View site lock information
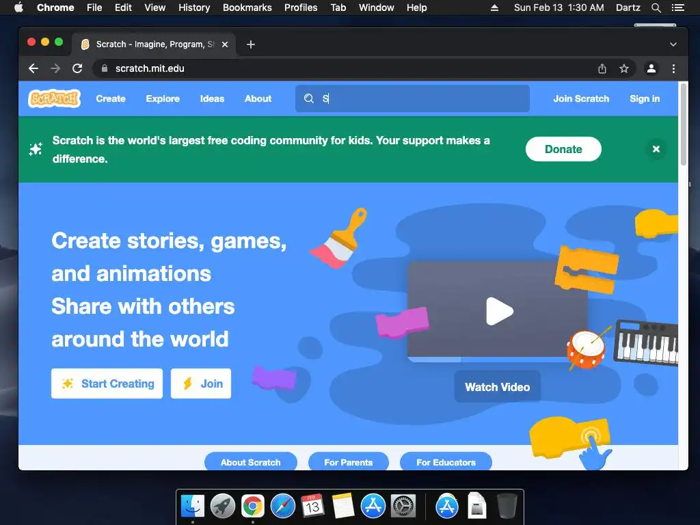Screen dimensions: 700x525 tap(105, 68)
